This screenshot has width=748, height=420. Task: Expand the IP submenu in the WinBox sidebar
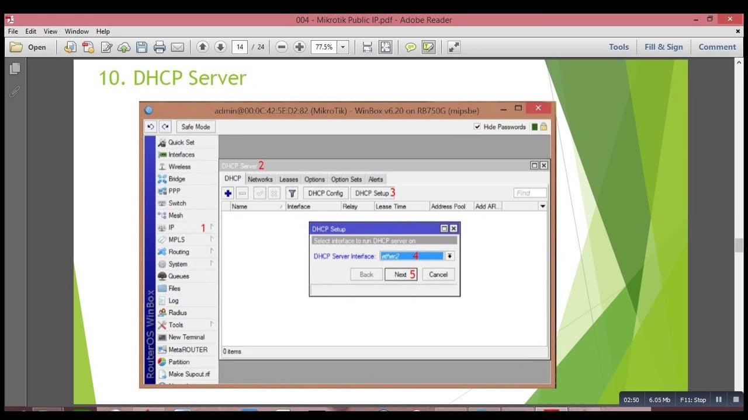[x=212, y=227]
